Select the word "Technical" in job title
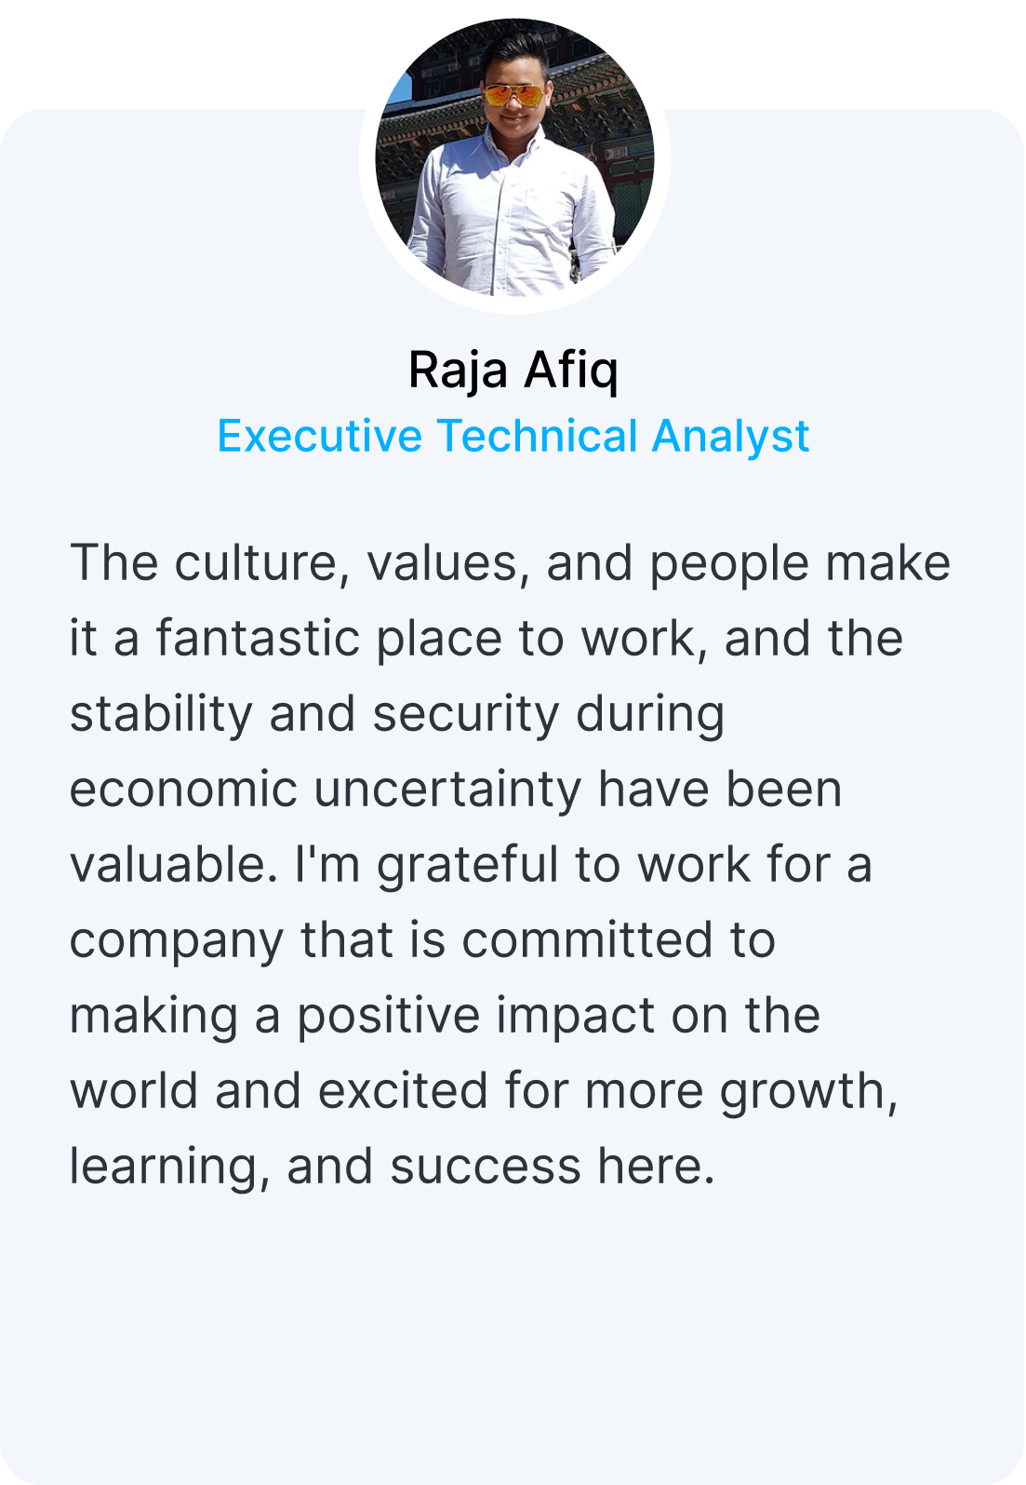The width and height of the screenshot is (1026, 1485). click(x=537, y=437)
